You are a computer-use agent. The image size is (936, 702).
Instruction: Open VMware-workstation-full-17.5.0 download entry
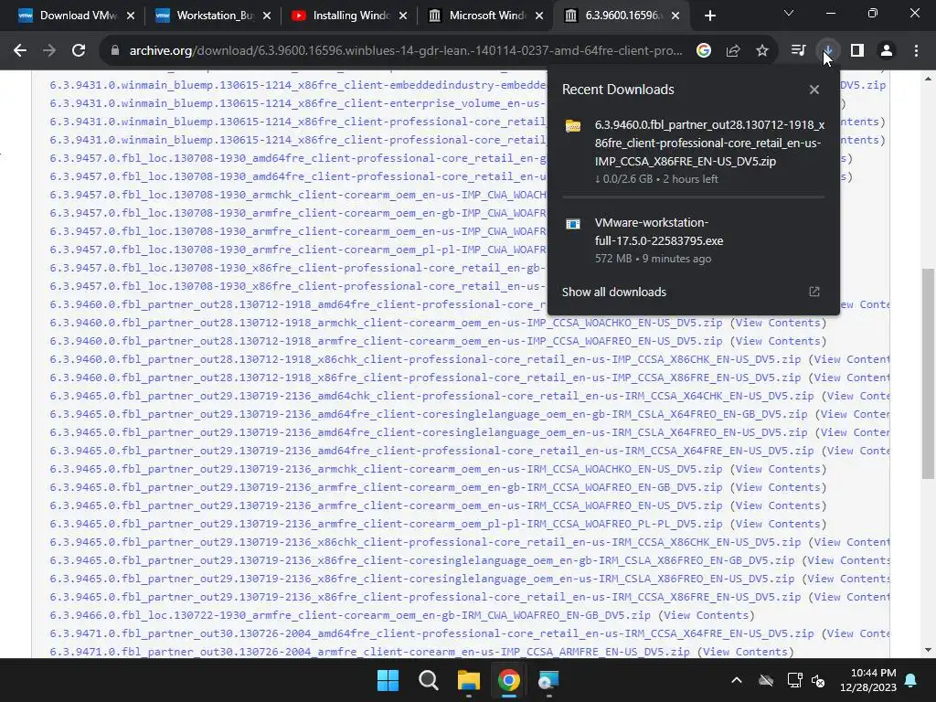tap(693, 239)
